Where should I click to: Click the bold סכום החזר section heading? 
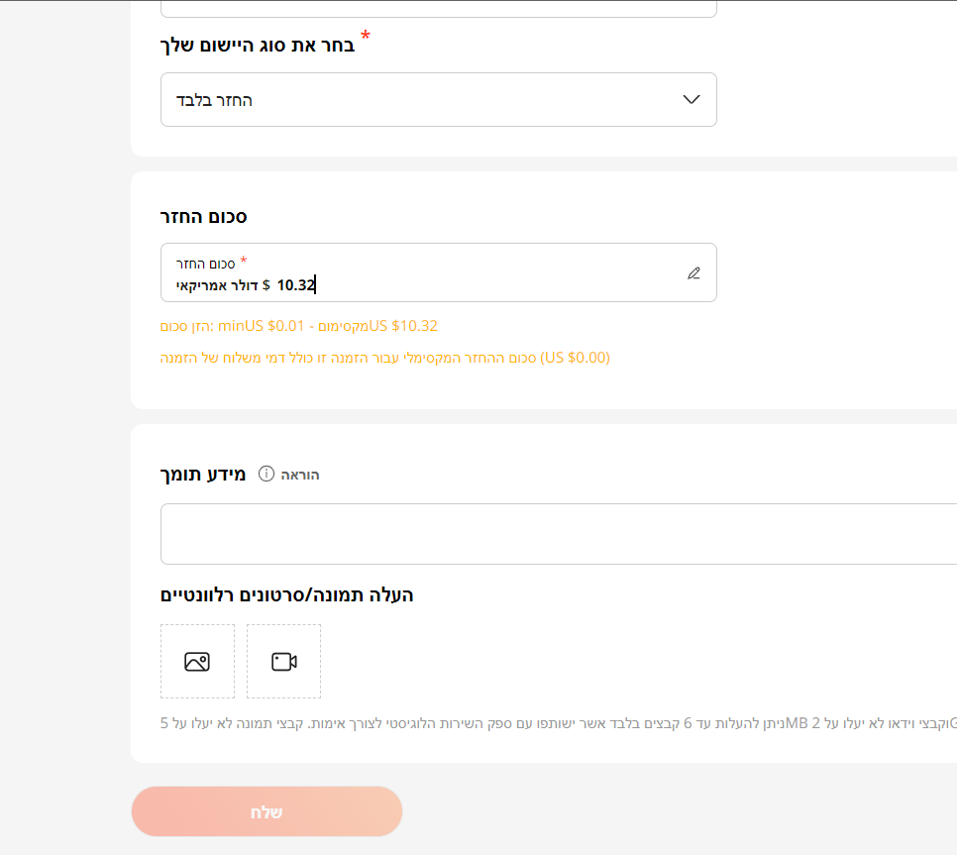[x=203, y=216]
